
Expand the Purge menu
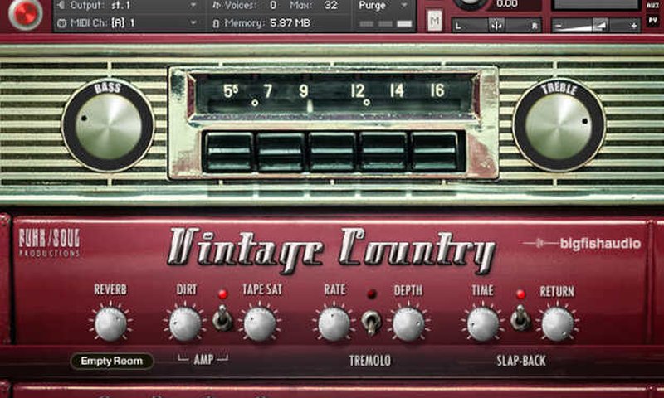385,6
